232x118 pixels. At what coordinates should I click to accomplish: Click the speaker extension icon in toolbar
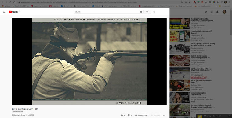[206, 2]
